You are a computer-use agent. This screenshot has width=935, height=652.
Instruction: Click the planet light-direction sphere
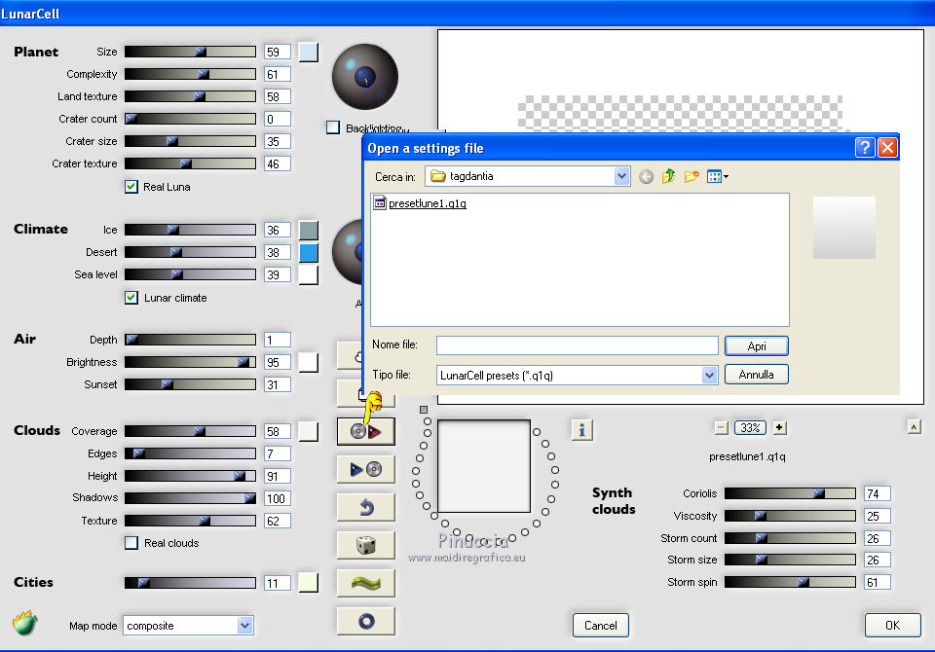coord(365,76)
